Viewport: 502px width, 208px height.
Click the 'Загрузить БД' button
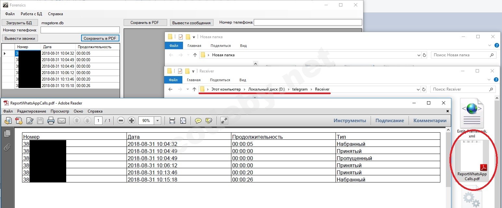click(x=19, y=23)
